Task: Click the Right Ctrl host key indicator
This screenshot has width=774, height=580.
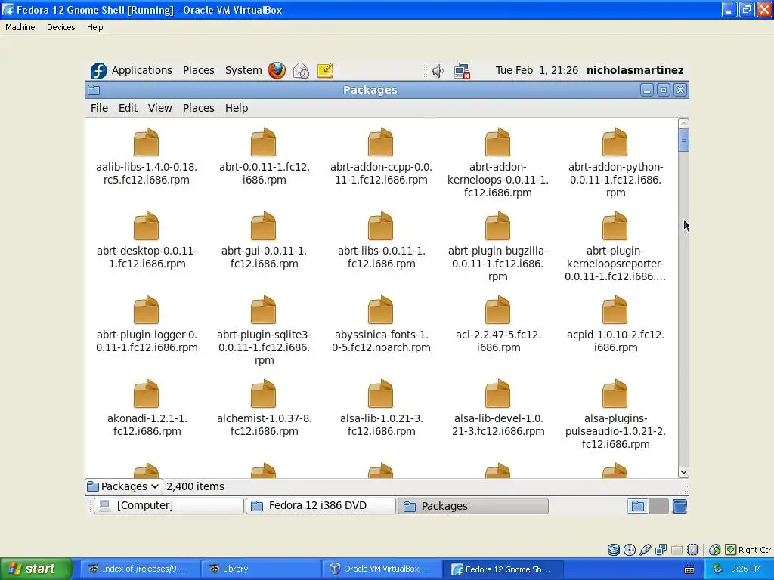Action: [x=755, y=550]
